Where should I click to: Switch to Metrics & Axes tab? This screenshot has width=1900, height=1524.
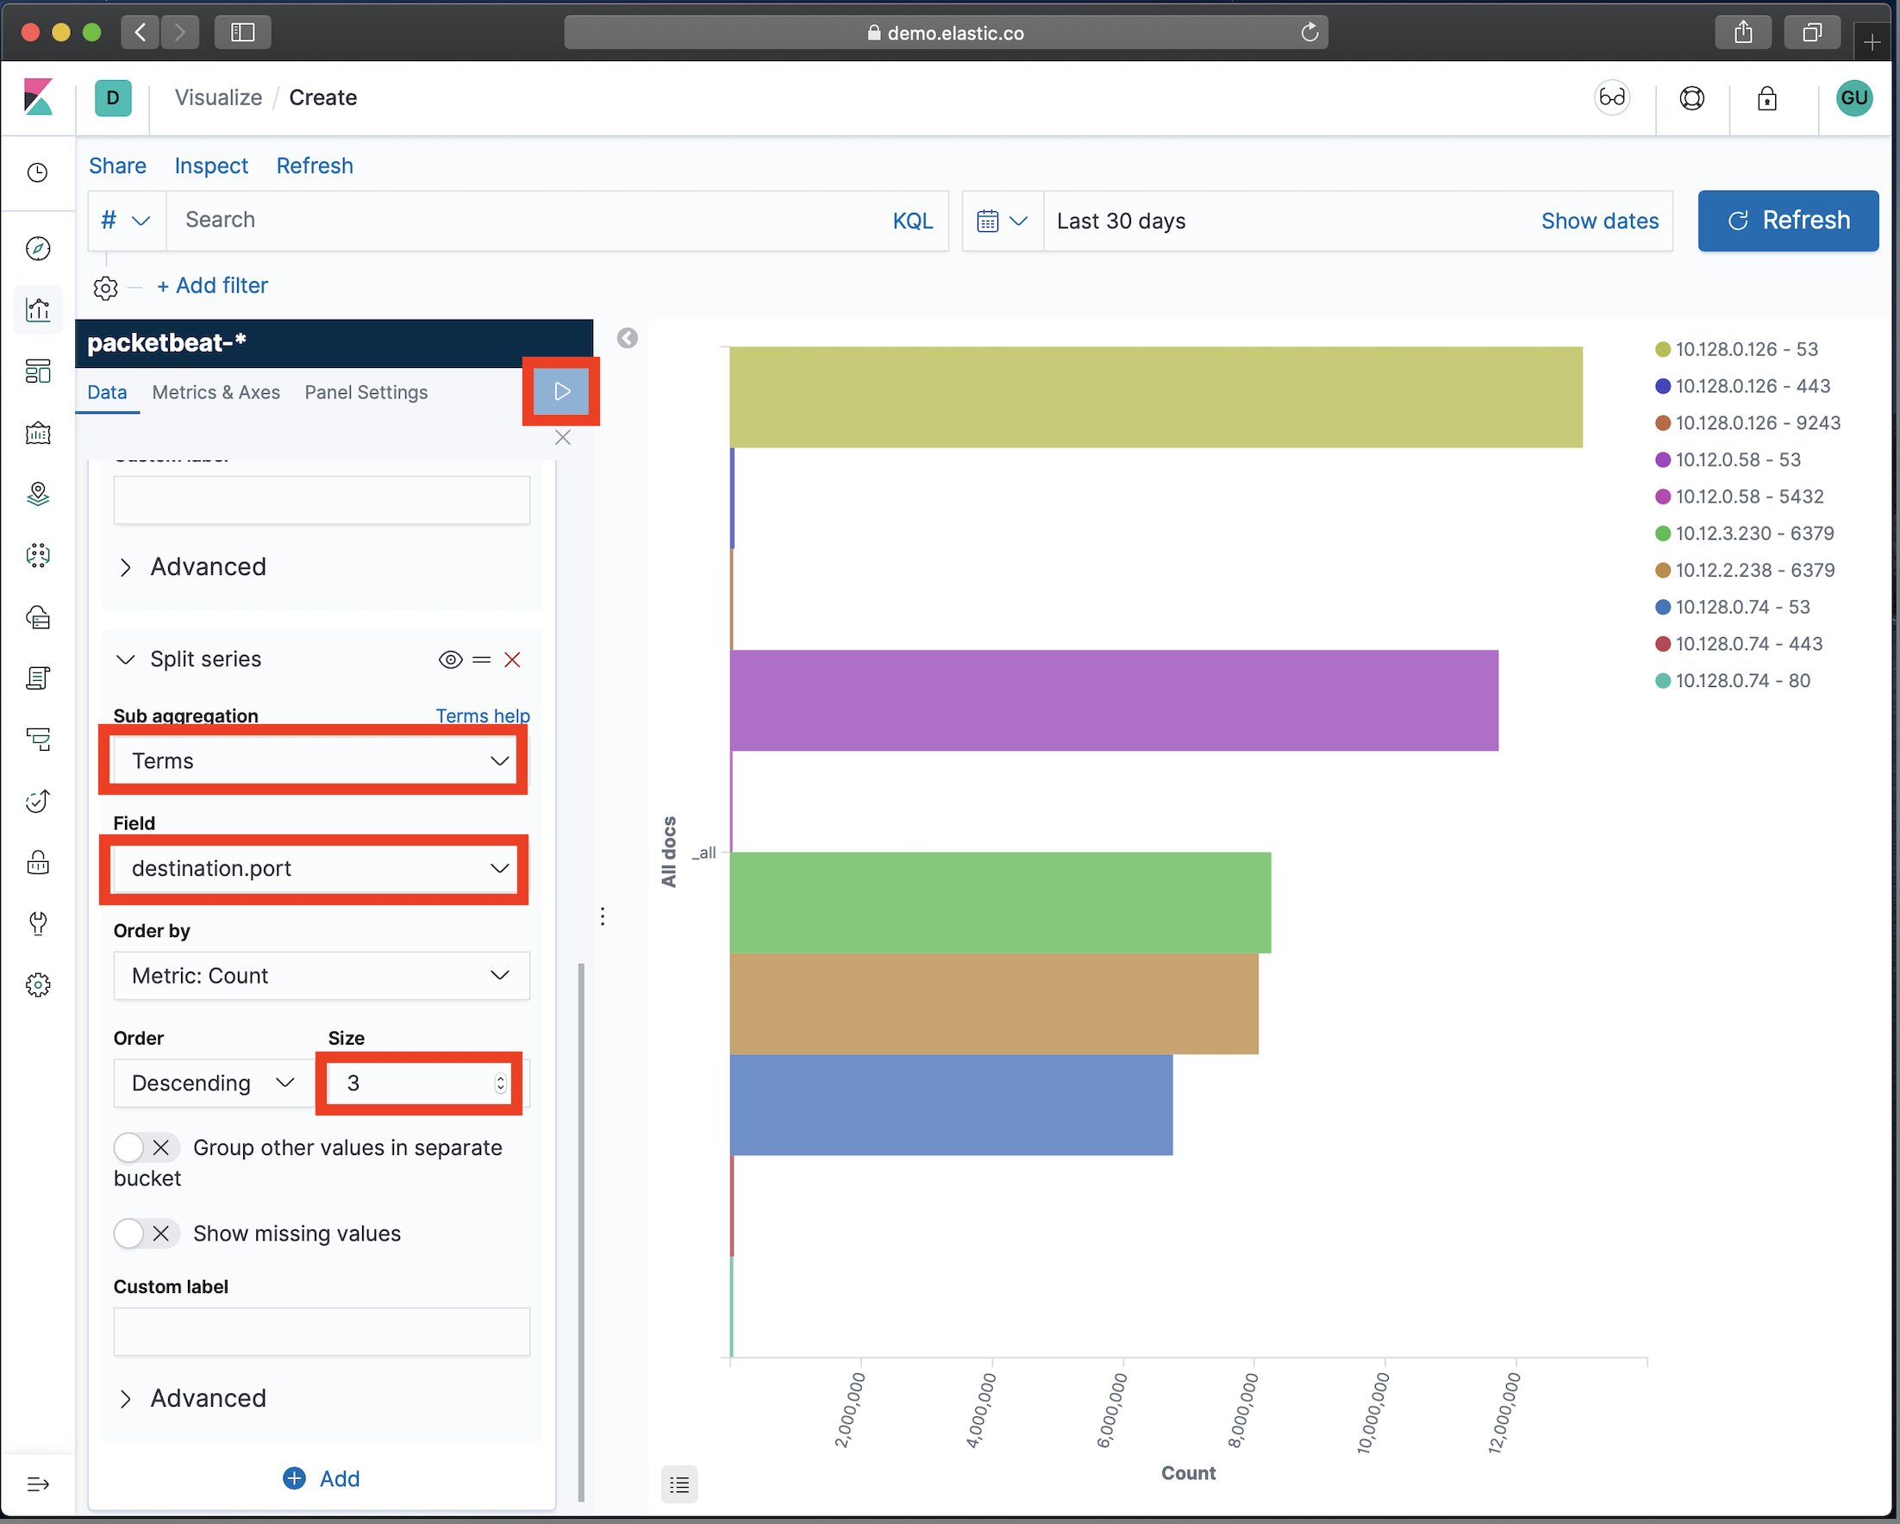(x=216, y=392)
